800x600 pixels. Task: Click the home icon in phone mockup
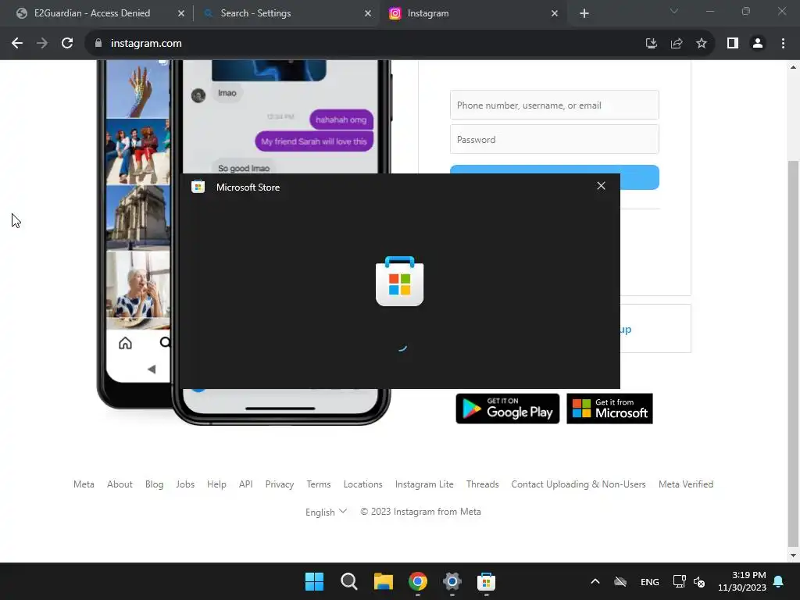click(x=125, y=343)
